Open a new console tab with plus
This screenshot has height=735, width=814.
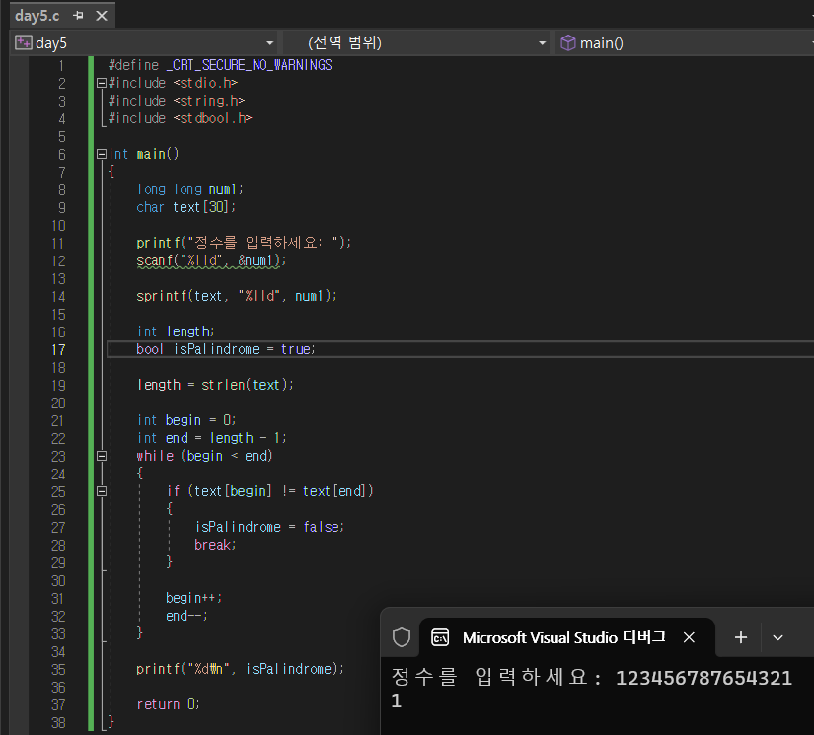(x=741, y=637)
